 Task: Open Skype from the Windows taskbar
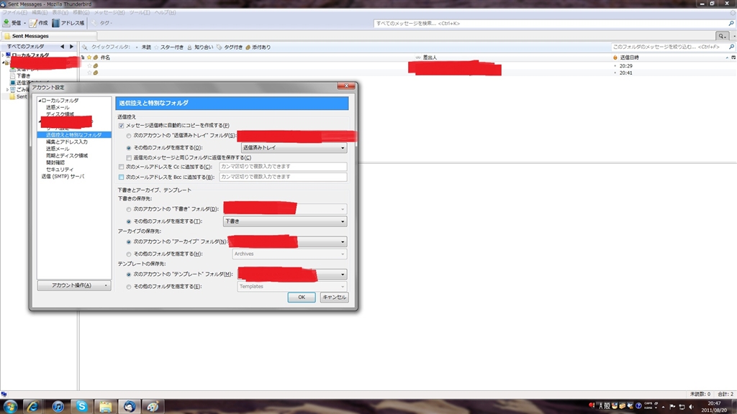(82, 407)
